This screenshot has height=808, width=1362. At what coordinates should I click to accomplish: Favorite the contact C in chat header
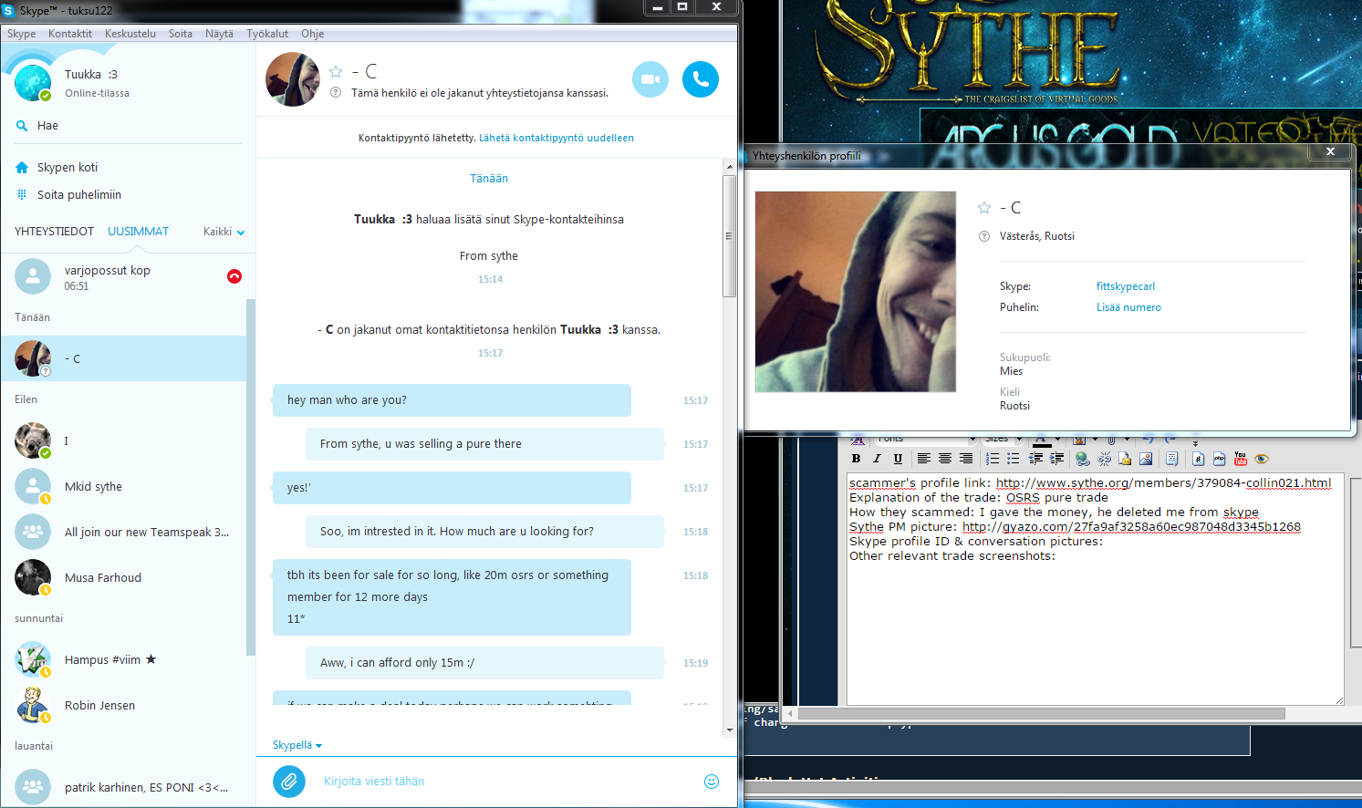click(x=336, y=71)
